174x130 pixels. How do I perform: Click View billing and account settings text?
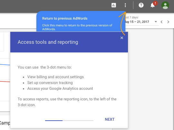[55, 77]
